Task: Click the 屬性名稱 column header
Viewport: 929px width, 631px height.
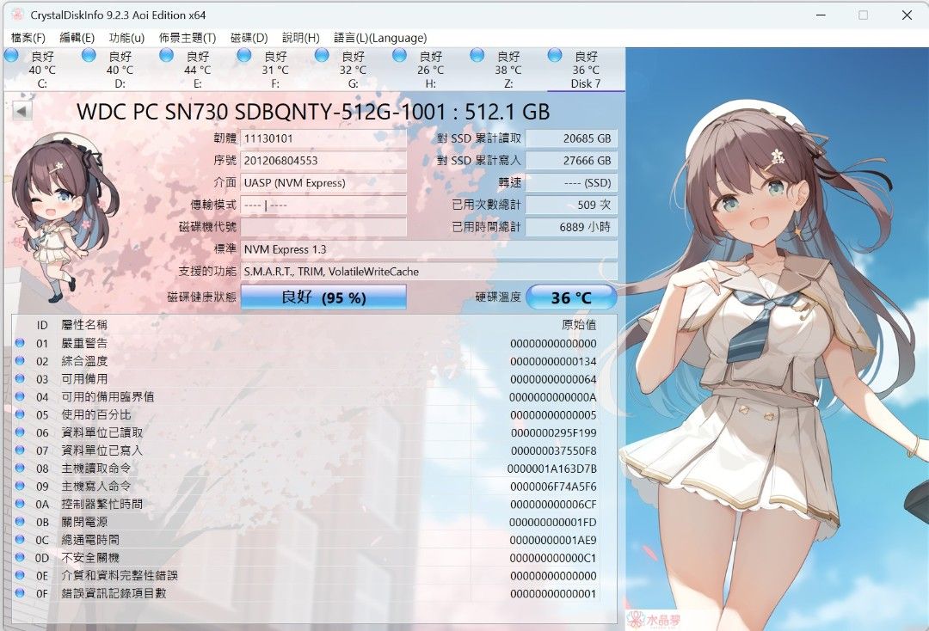Action: click(84, 324)
